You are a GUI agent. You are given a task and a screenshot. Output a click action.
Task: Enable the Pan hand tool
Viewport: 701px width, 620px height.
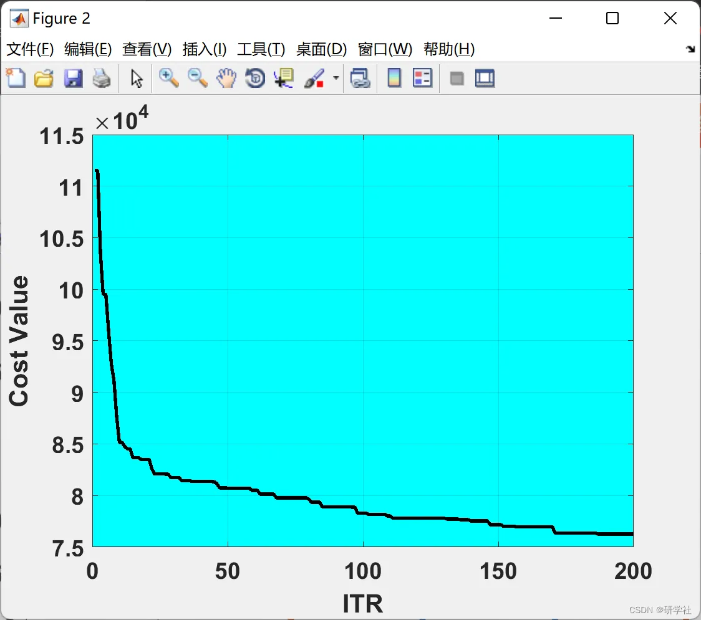point(226,78)
